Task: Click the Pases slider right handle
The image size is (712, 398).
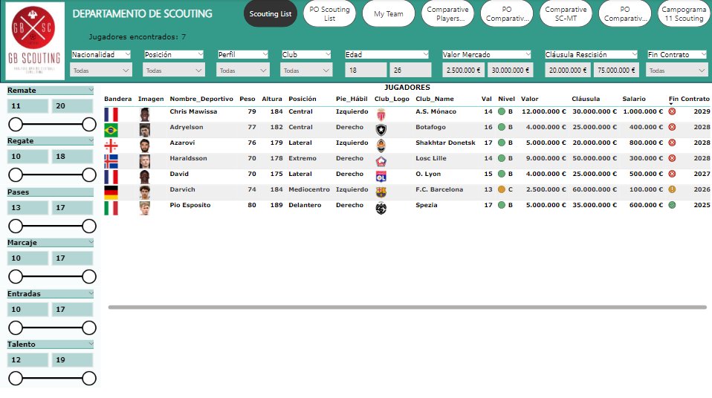Action: (89, 226)
